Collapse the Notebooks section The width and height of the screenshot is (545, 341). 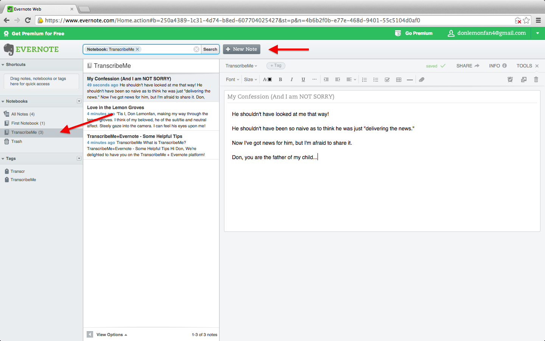tap(3, 102)
